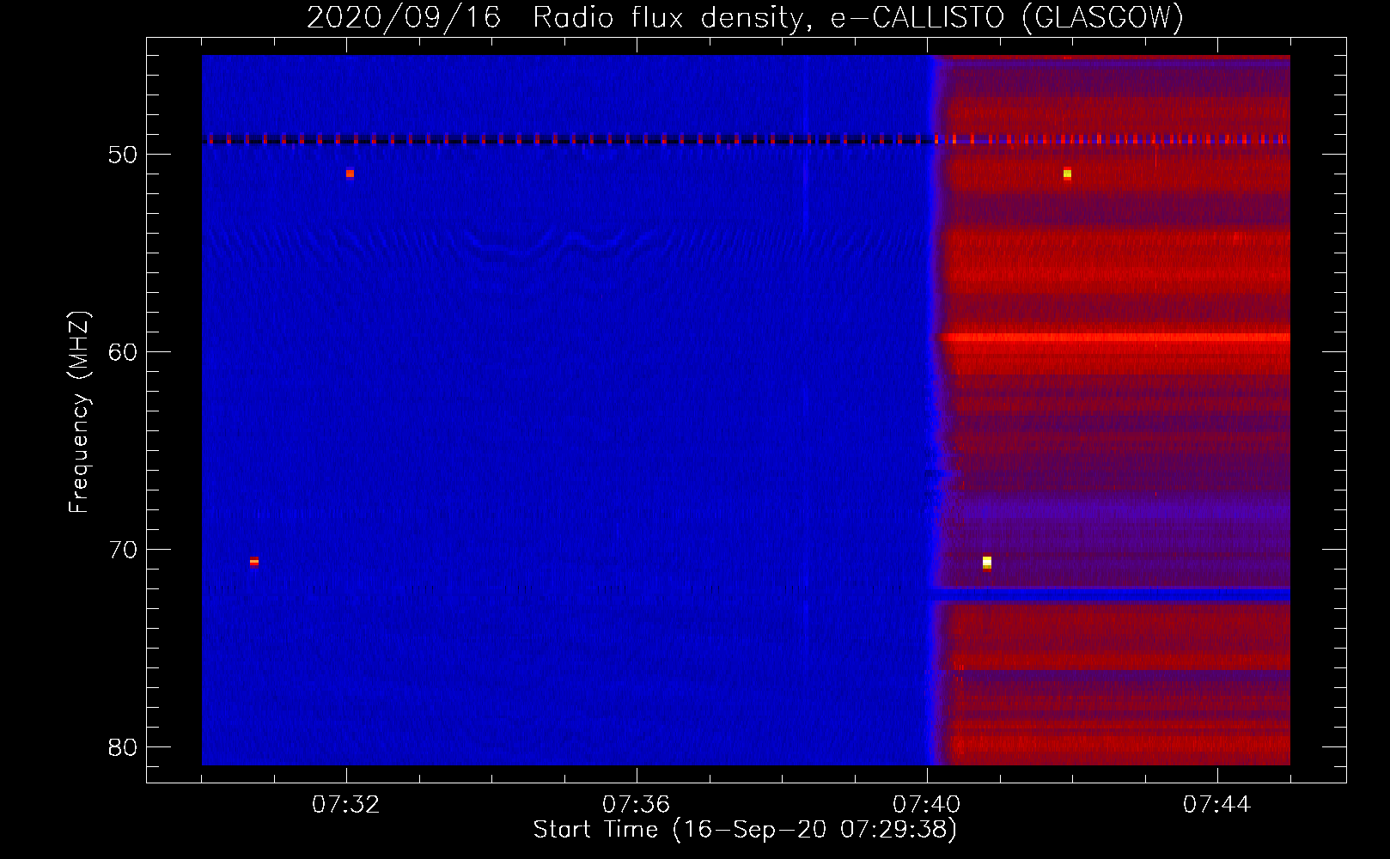The image size is (1390, 859).
Task: Click the orange spot near 51 MHz at 07:32
Action: (350, 174)
